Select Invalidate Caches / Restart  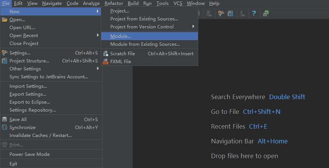pyautogui.click(x=41, y=135)
